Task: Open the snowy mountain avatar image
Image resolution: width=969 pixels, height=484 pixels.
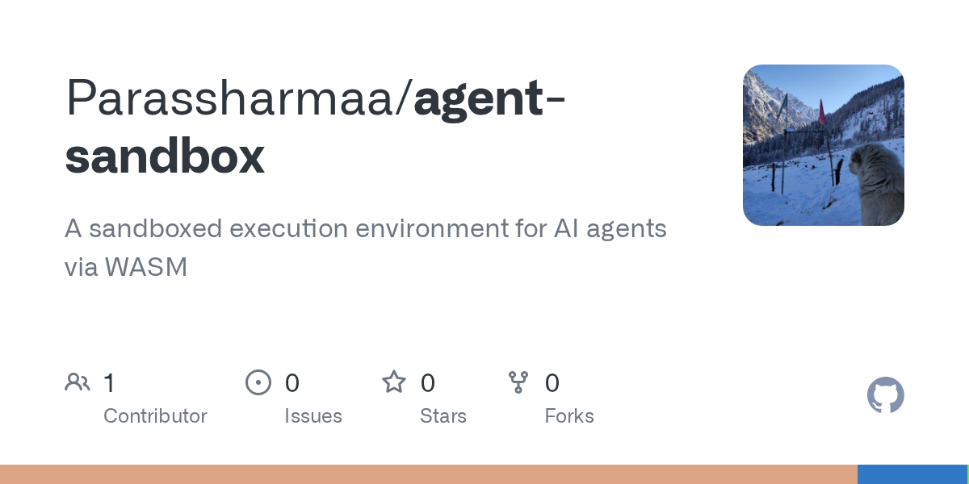Action: click(823, 145)
